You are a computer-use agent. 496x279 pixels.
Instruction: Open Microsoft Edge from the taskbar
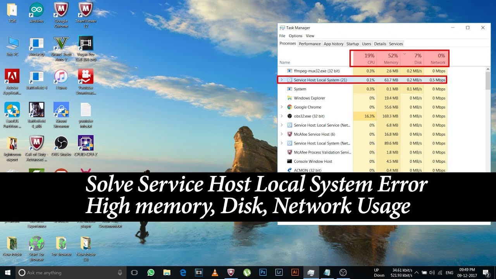(183, 272)
